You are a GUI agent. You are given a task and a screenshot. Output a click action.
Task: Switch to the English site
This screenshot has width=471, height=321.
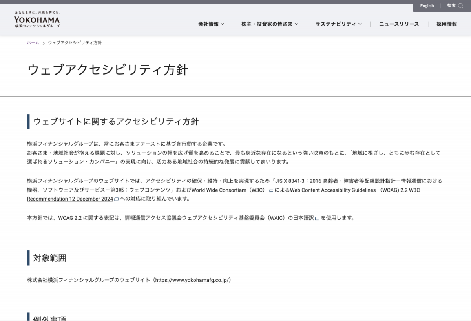(x=427, y=6)
